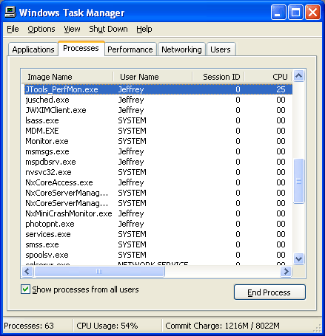This screenshot has width=325, height=336.
Task: Select the NxMiniCrashMonitor.exe process
Action: pyautogui.click(x=158, y=213)
